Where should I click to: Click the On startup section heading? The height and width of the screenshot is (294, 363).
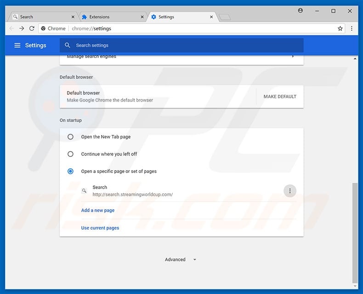[x=71, y=121]
